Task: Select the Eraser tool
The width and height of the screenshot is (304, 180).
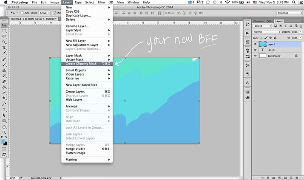Action: [x=4, y=82]
